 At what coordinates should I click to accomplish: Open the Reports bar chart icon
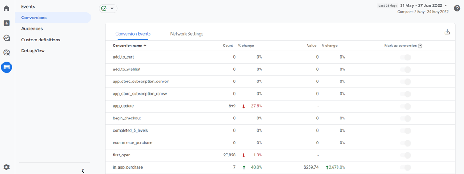point(6,23)
